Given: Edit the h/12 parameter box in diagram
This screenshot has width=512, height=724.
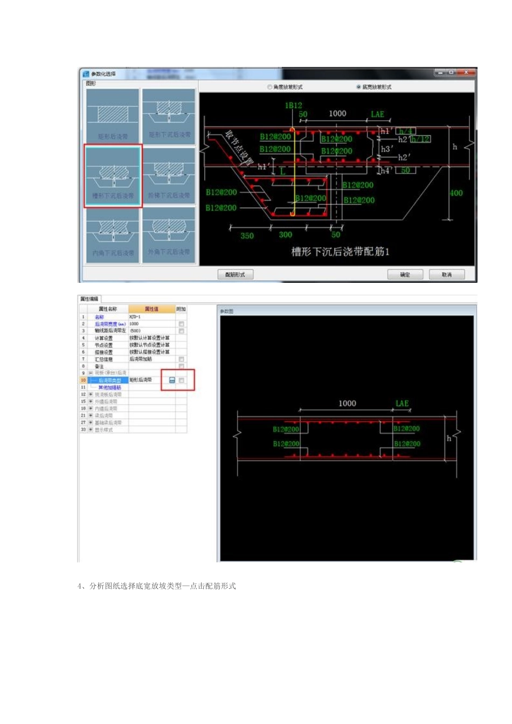Looking at the screenshot, I should (x=420, y=140).
